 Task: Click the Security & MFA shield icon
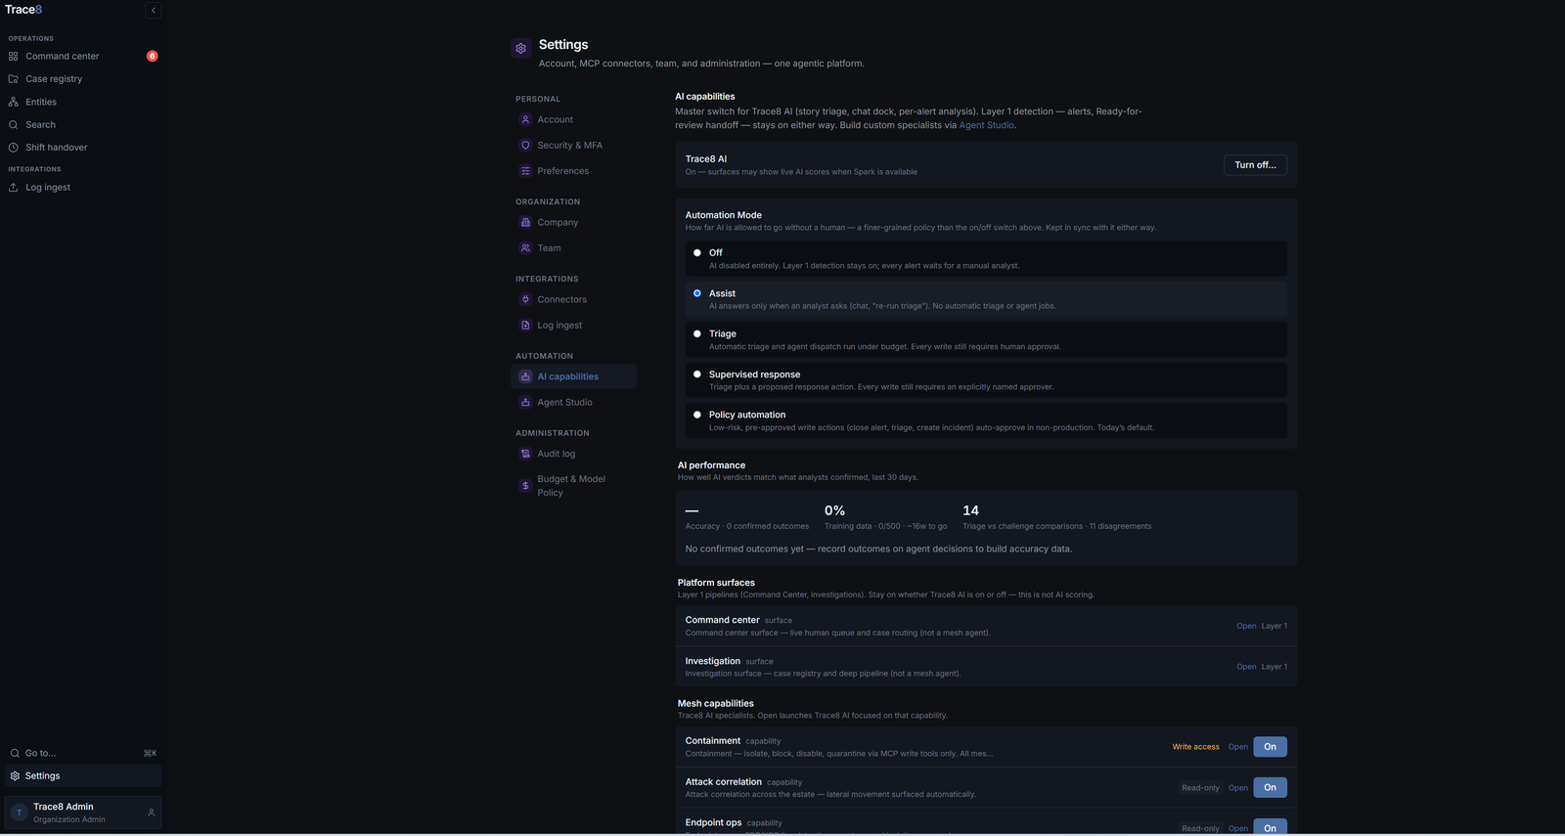[x=525, y=146]
